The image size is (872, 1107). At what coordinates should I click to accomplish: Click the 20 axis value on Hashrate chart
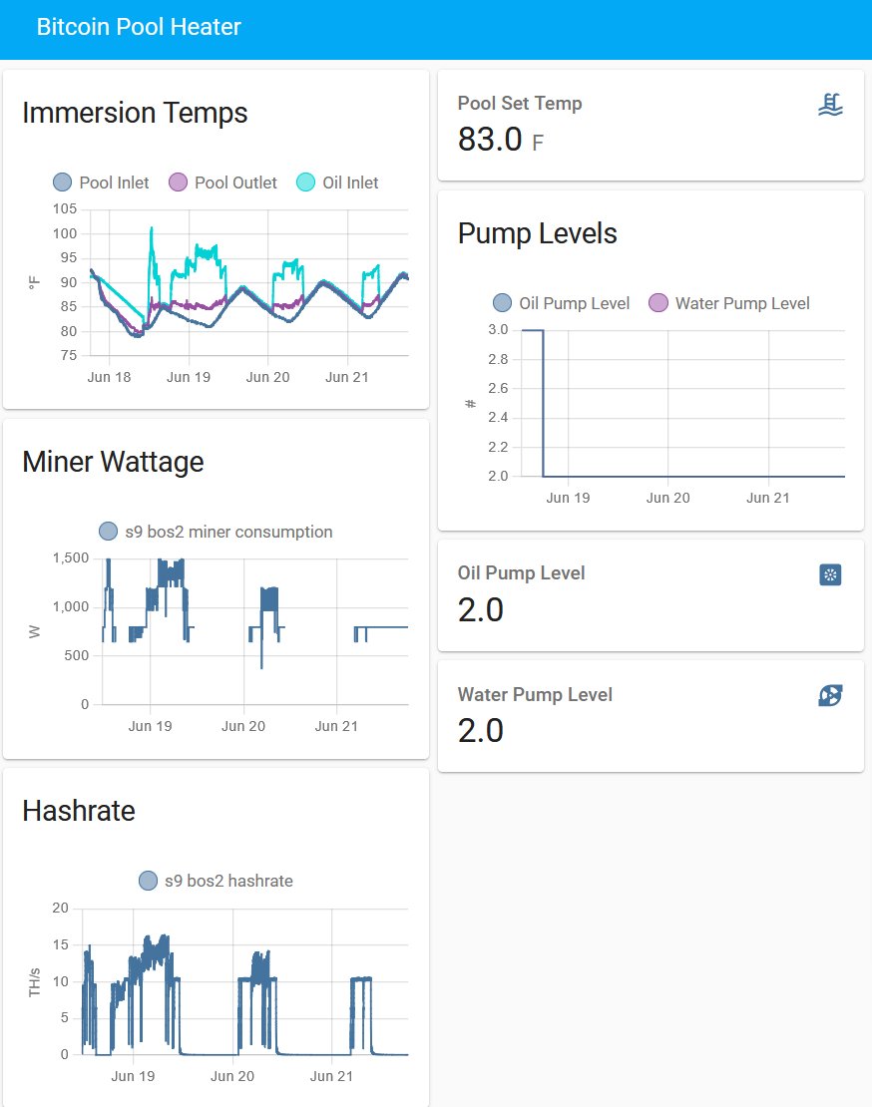click(61, 908)
